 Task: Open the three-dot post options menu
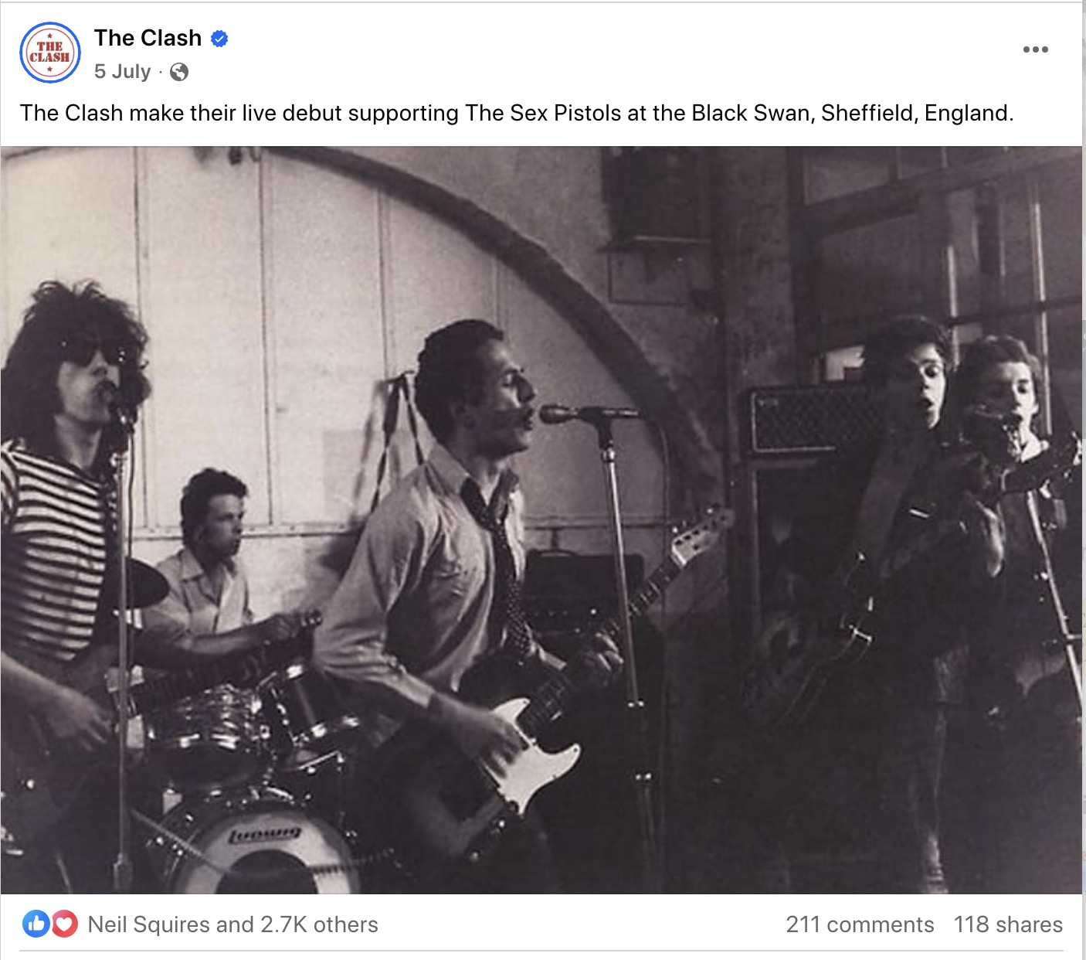(x=1035, y=49)
